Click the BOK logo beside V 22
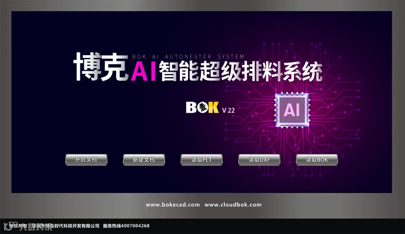 202,108
